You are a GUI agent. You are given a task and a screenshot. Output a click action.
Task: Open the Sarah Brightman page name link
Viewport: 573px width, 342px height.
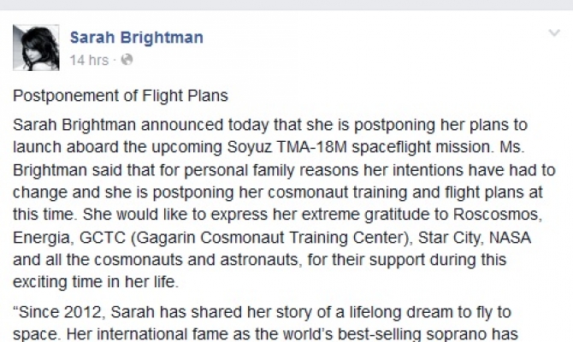[x=136, y=38]
